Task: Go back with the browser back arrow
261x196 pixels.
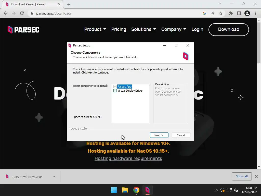Action: (x=6, y=13)
